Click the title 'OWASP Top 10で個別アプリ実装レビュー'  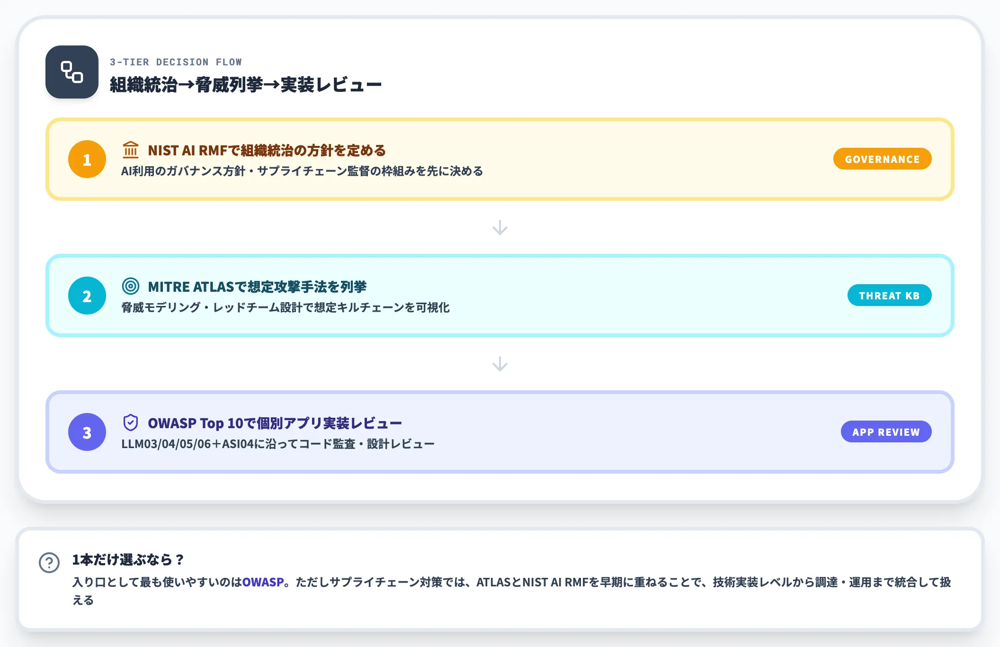[275, 423]
